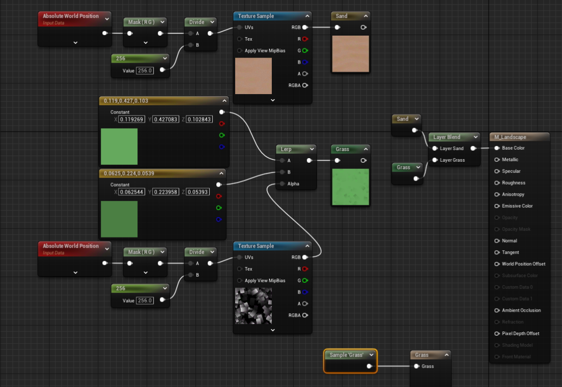Expand extra pins below noise Texture Sample
The width and height of the screenshot is (562, 387).
pos(273,330)
